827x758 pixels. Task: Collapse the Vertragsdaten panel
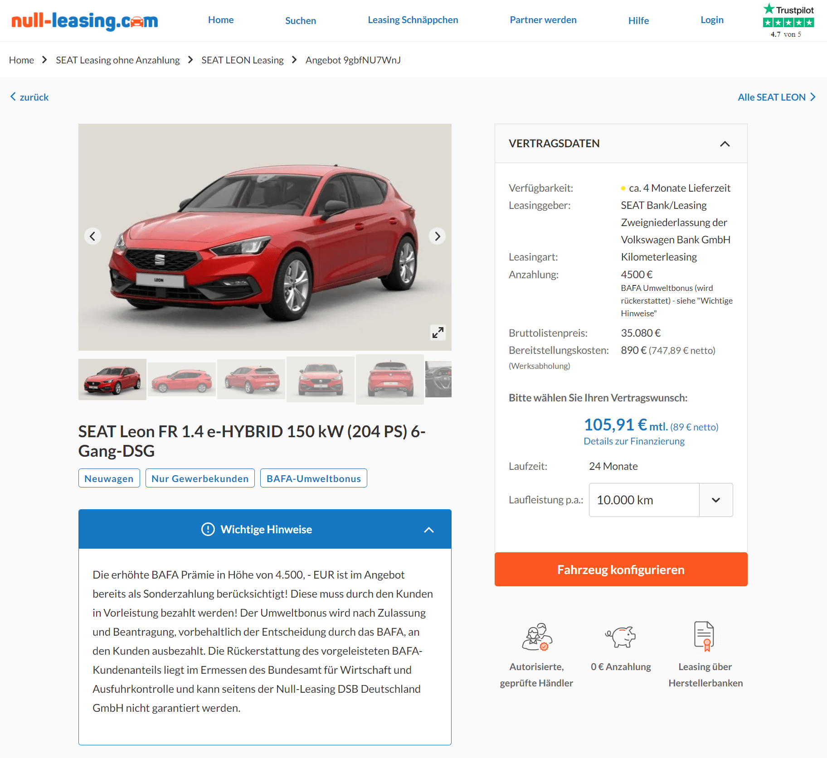point(725,144)
